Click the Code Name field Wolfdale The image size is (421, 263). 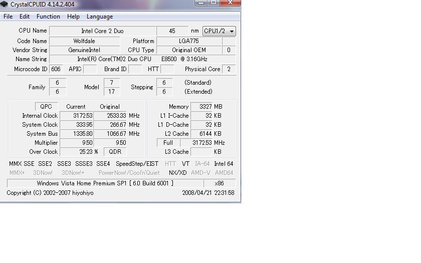click(84, 41)
